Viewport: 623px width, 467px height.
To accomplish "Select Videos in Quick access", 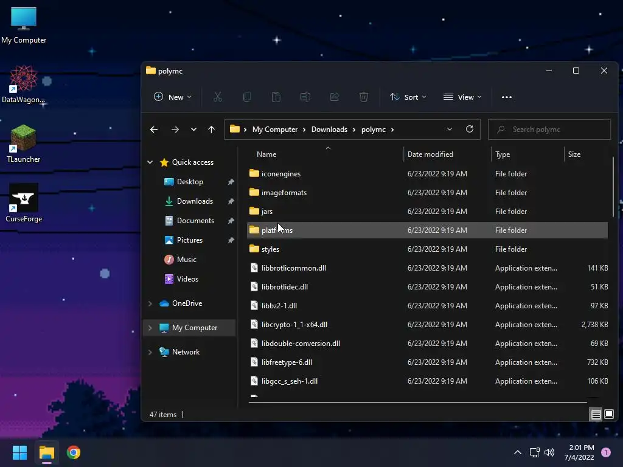I will point(187,278).
